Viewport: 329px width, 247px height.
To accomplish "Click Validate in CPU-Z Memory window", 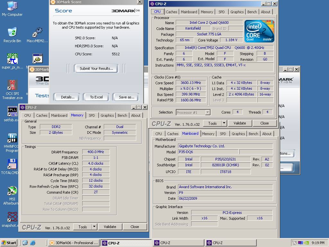I will pyautogui.click(x=110, y=227).
